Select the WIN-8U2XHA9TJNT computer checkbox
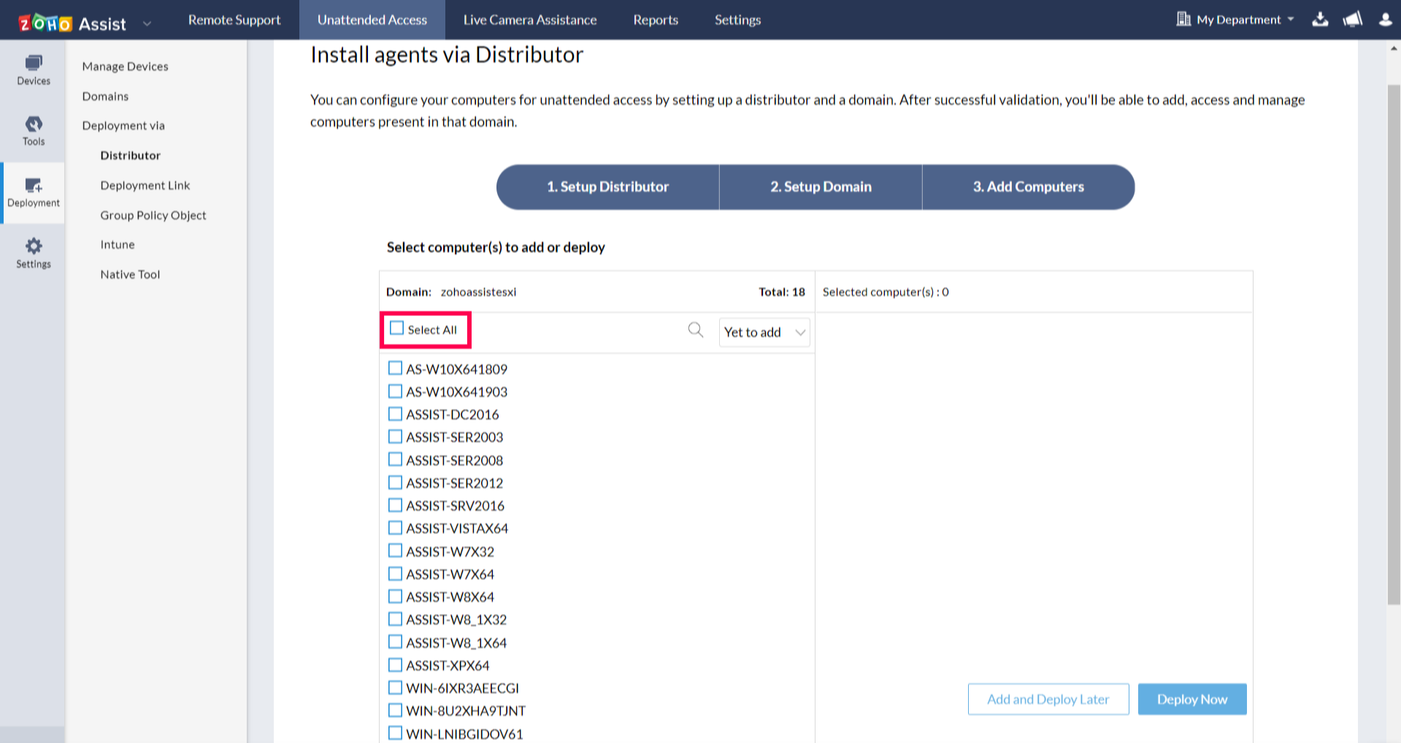The height and width of the screenshot is (743, 1401). (395, 710)
